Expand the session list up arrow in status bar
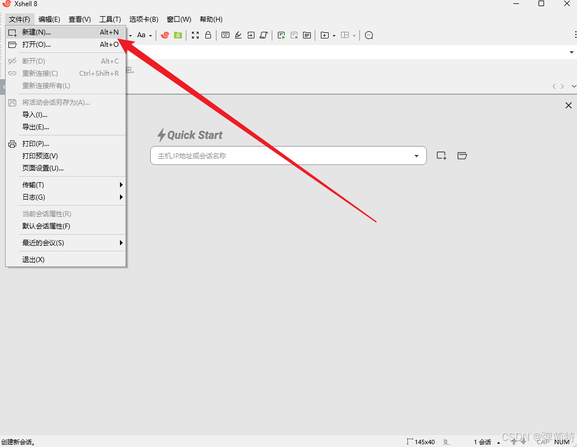Viewport: 577px width, 447px height. coord(499,443)
